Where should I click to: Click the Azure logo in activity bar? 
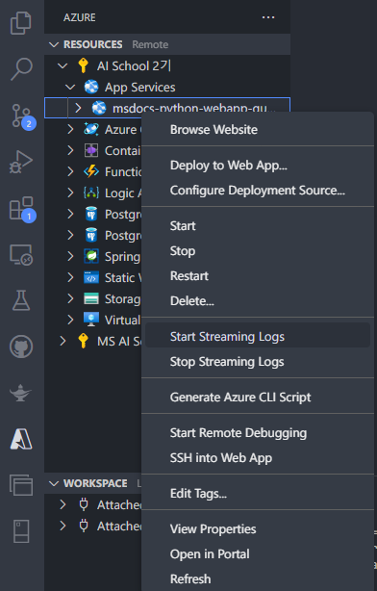point(21,439)
